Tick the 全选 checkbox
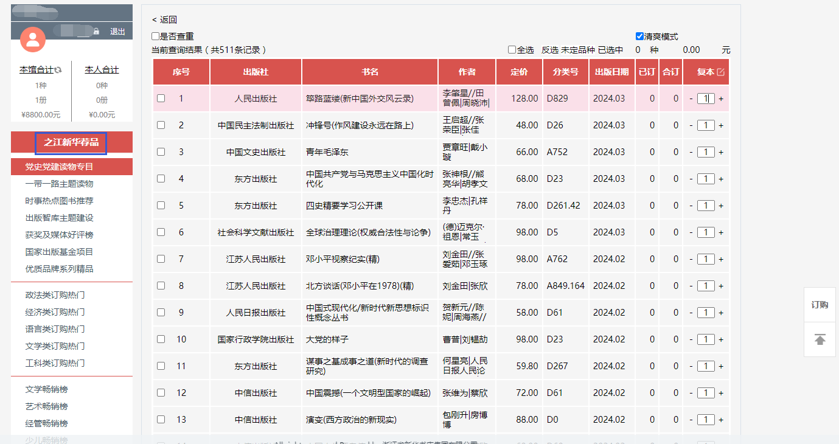The image size is (839, 444). coord(512,50)
